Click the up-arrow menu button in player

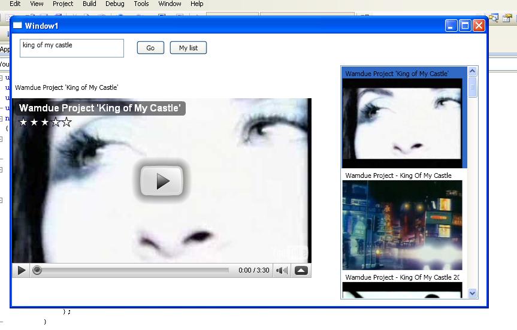coord(301,271)
